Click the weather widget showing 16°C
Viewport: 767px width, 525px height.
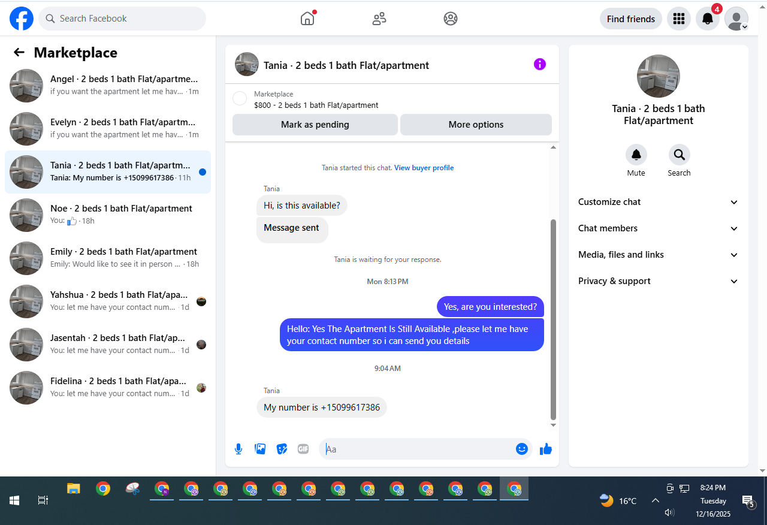[618, 500]
